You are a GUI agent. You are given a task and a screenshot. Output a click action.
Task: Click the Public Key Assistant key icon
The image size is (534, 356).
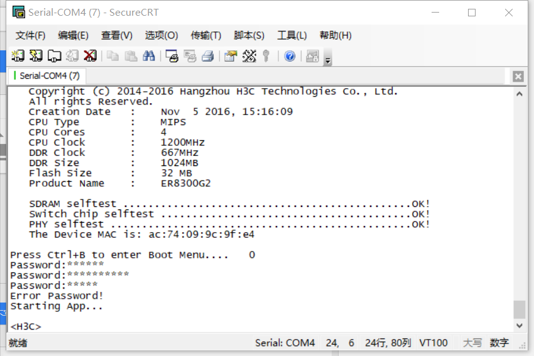tap(266, 55)
